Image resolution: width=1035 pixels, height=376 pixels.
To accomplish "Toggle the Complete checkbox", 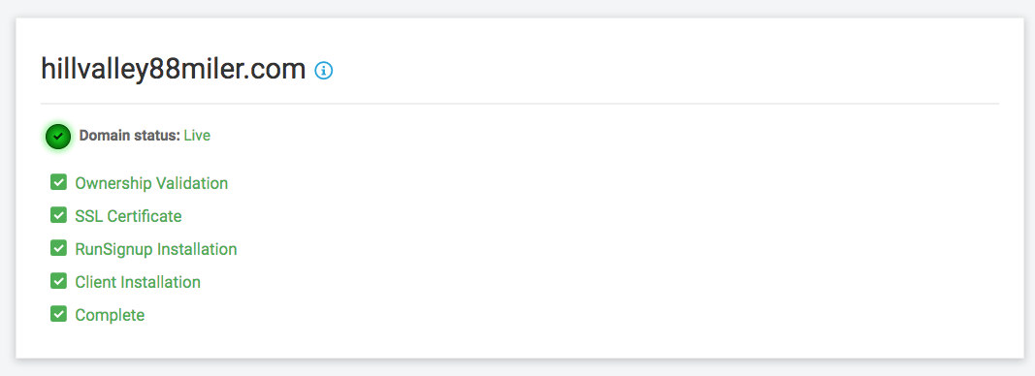I will pos(59,314).
